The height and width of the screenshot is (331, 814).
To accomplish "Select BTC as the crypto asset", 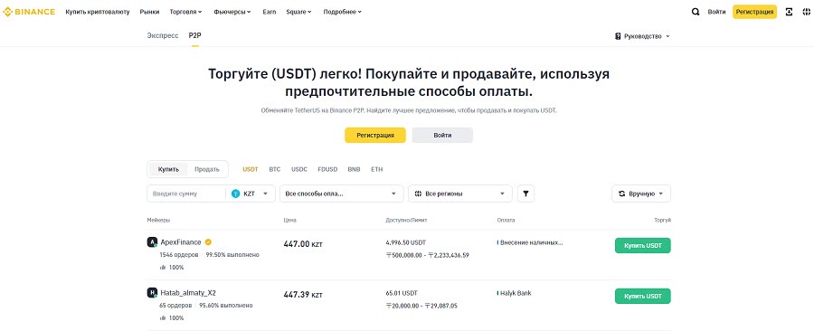I will tap(275, 169).
